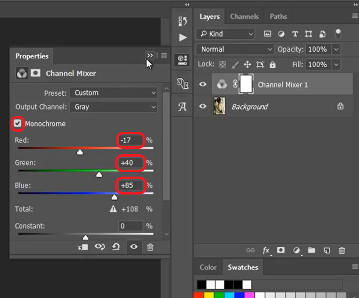
Task: Add layer mask icon in Layers panel
Action: [x=281, y=250]
